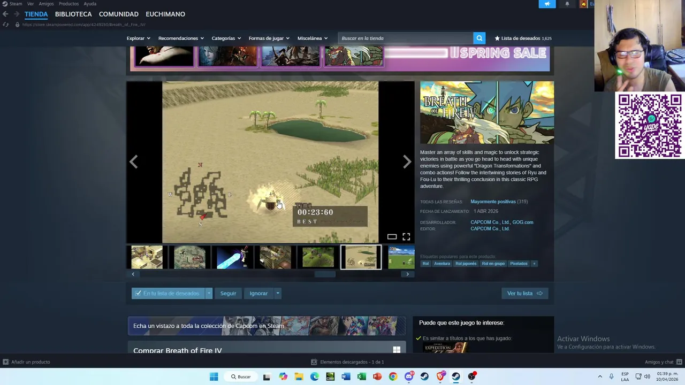Screen dimensions: 685x385
Task: Open Windows Start menu
Action: pos(214,376)
